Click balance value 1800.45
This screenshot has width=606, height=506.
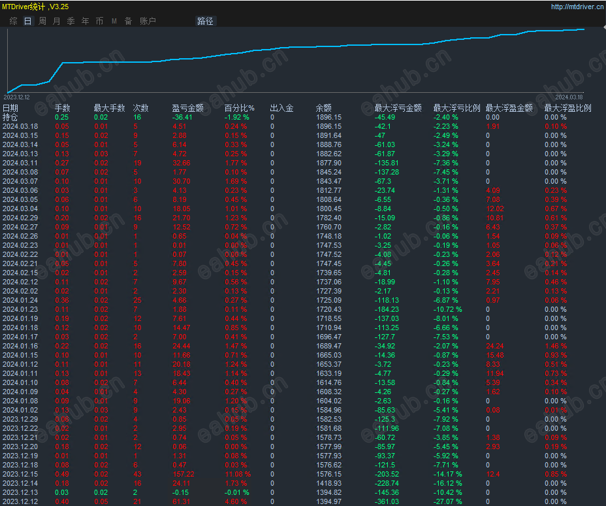pos(329,209)
